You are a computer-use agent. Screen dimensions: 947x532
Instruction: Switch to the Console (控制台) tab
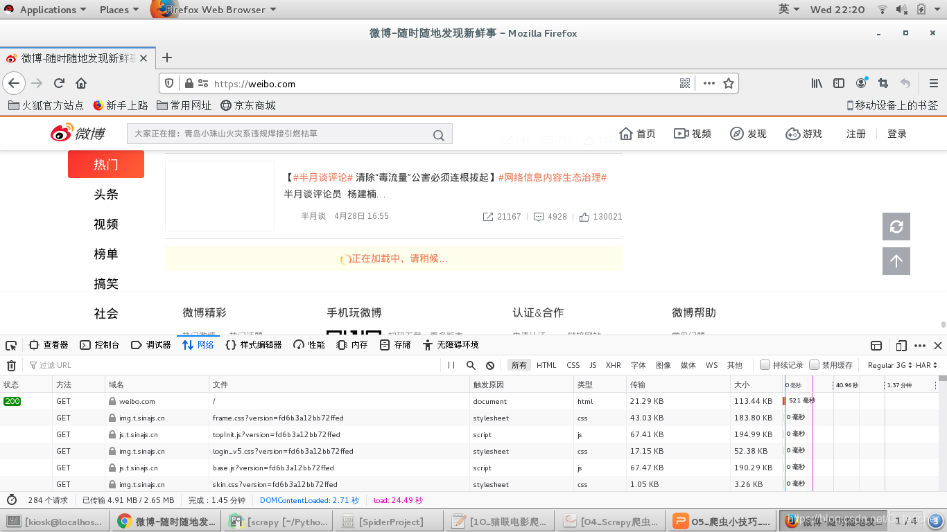(x=100, y=345)
